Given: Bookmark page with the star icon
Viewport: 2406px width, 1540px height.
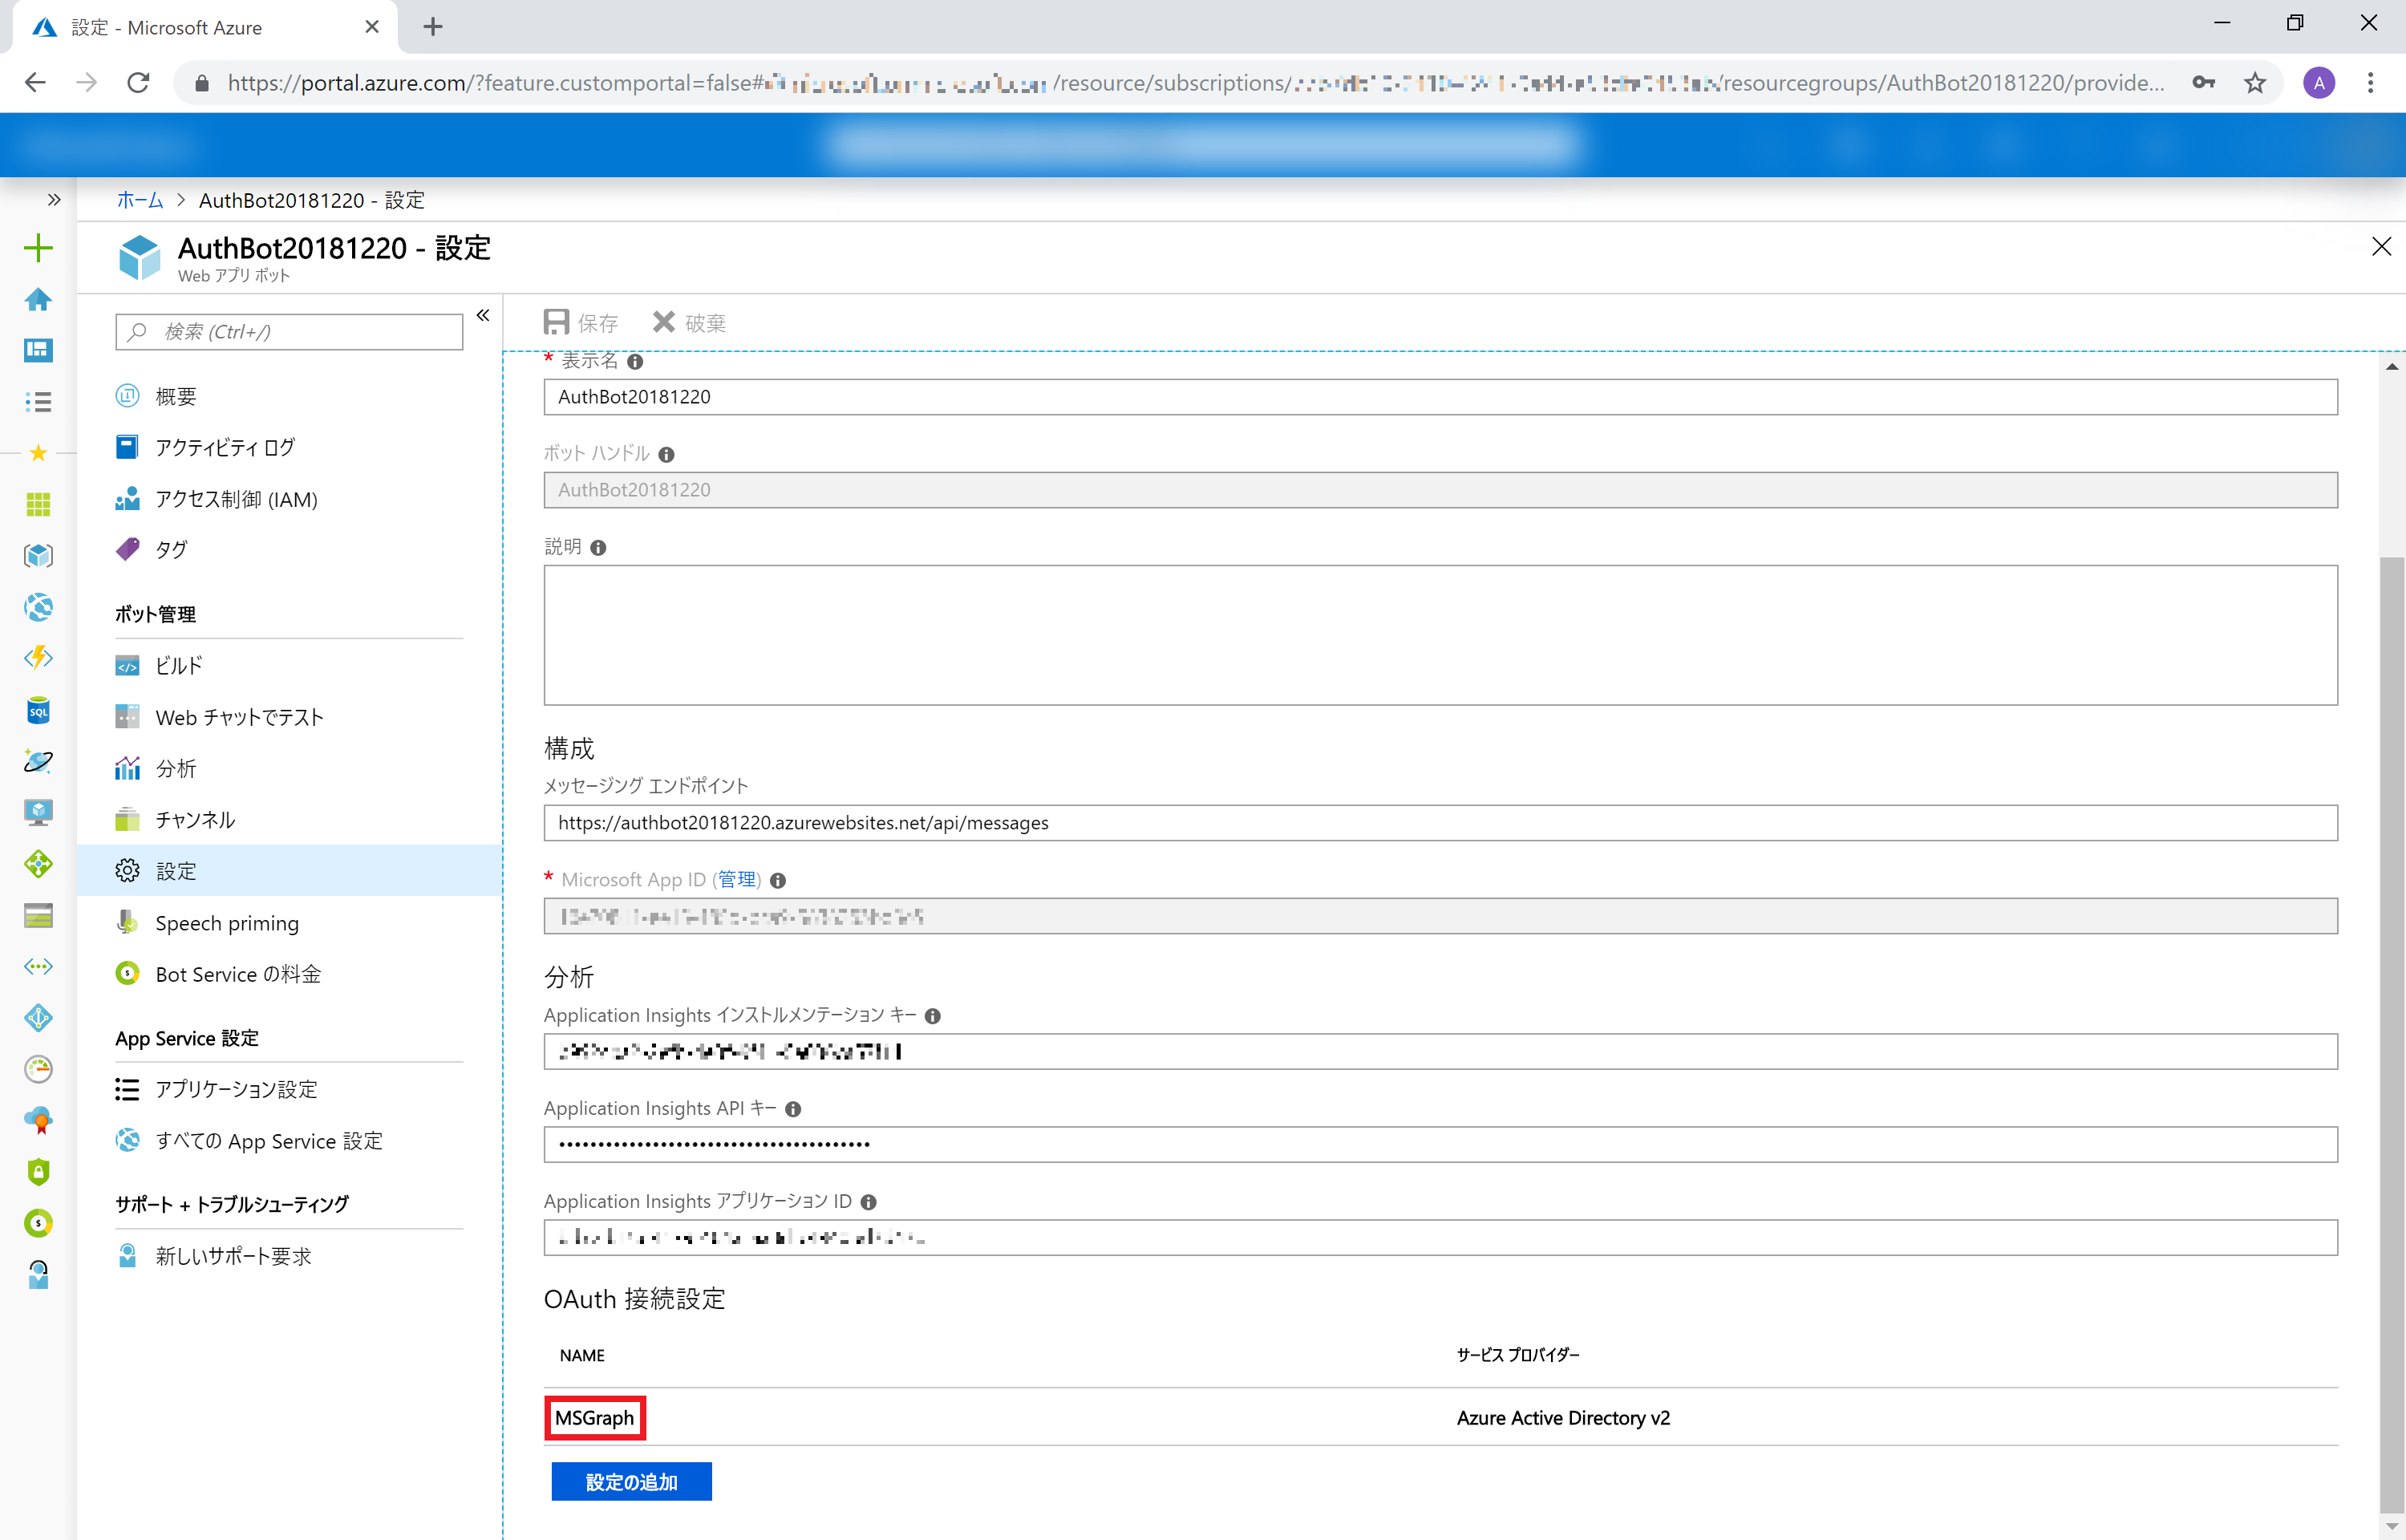Looking at the screenshot, I should [2254, 83].
